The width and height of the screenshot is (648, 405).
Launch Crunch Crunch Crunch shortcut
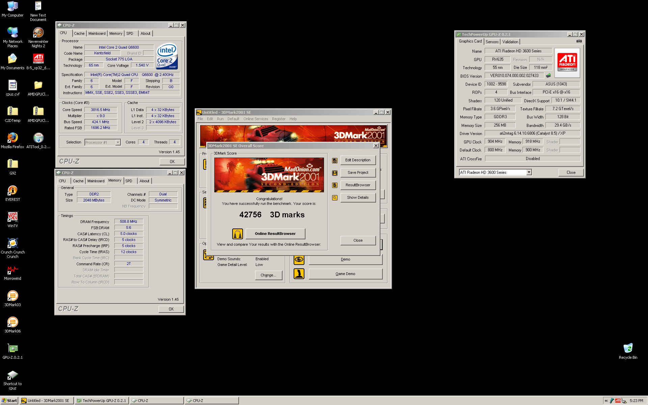pyautogui.click(x=12, y=248)
